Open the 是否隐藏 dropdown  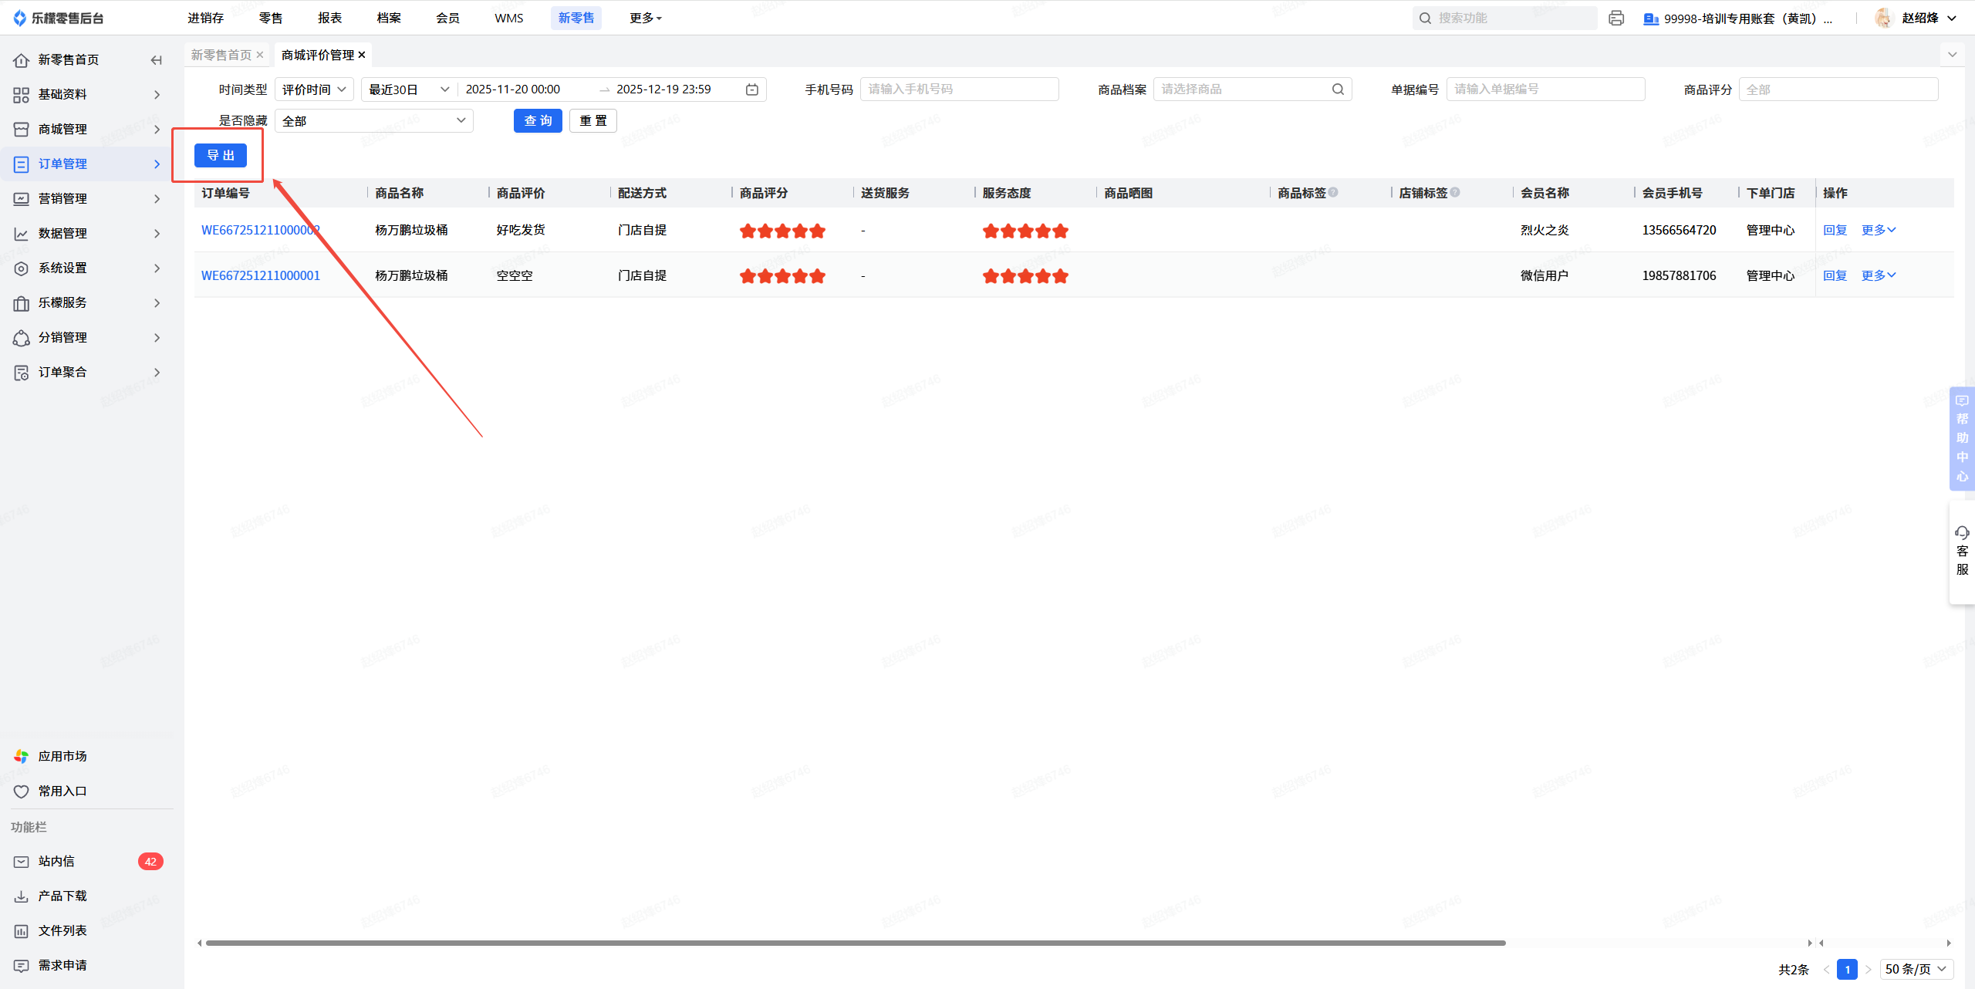(x=374, y=121)
